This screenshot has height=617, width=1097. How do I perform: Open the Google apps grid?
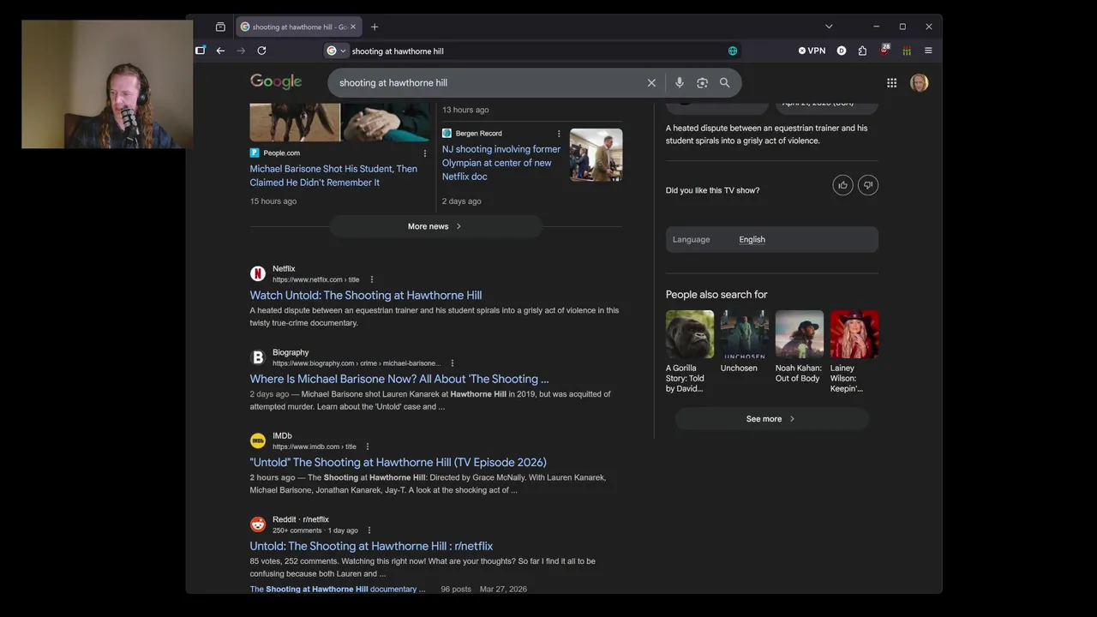click(892, 82)
